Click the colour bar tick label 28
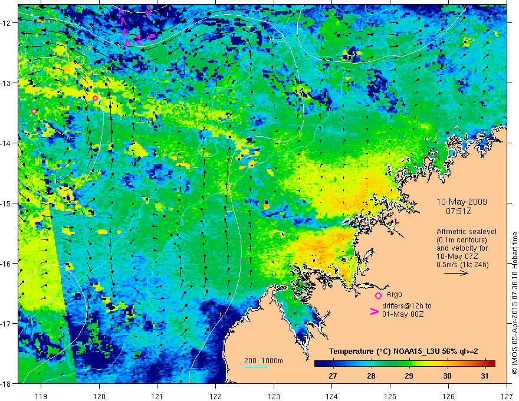The image size is (519, 401). pyautogui.click(x=371, y=376)
